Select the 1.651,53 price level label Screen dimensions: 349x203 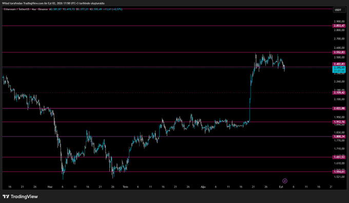[339, 157]
